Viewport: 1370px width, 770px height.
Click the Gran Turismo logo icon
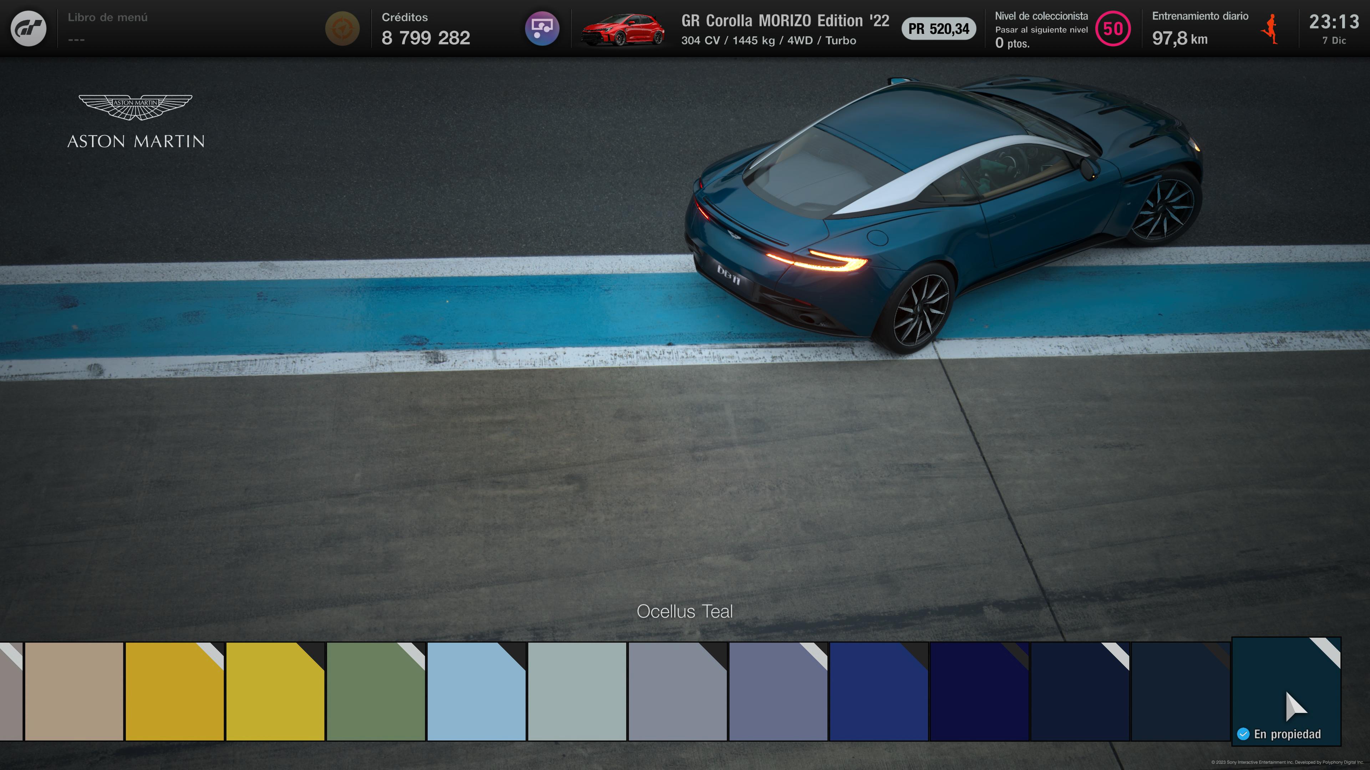(29, 28)
